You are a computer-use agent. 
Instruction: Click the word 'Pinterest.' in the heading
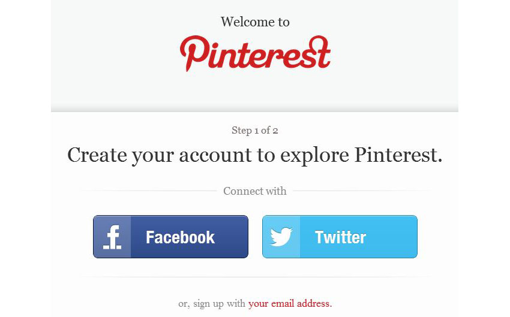[398, 155]
